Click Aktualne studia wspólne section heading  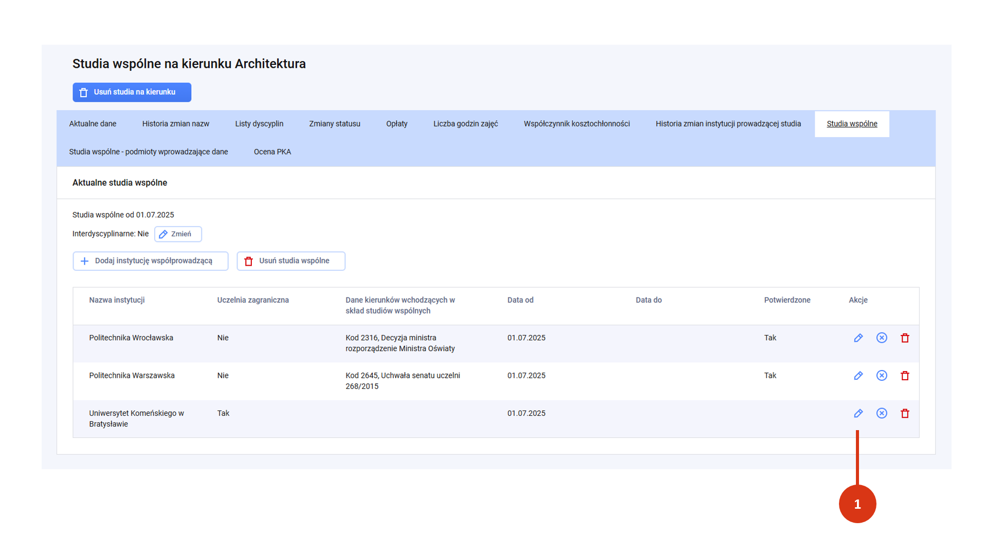[120, 183]
